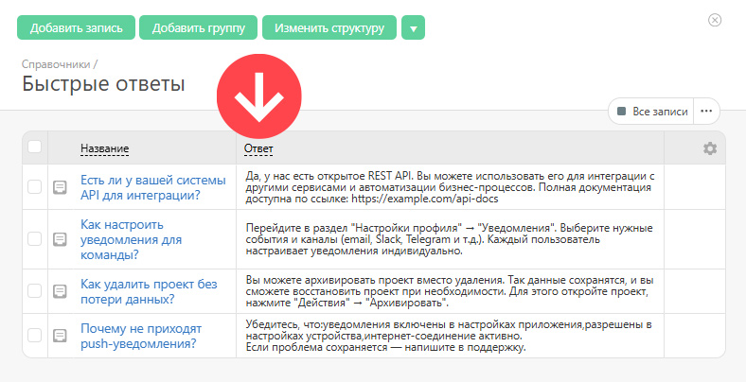Open the three-dots more options menu

(x=706, y=112)
